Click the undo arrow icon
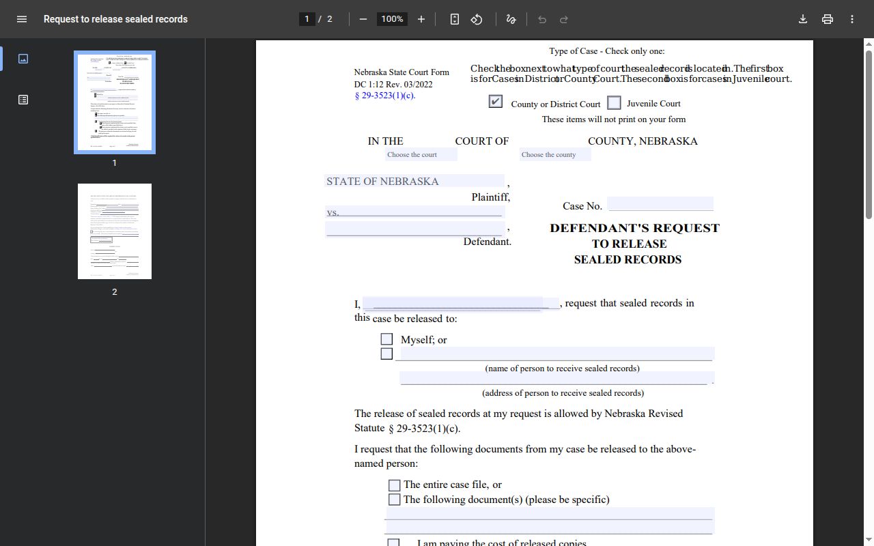The width and height of the screenshot is (874, 546). click(x=542, y=19)
